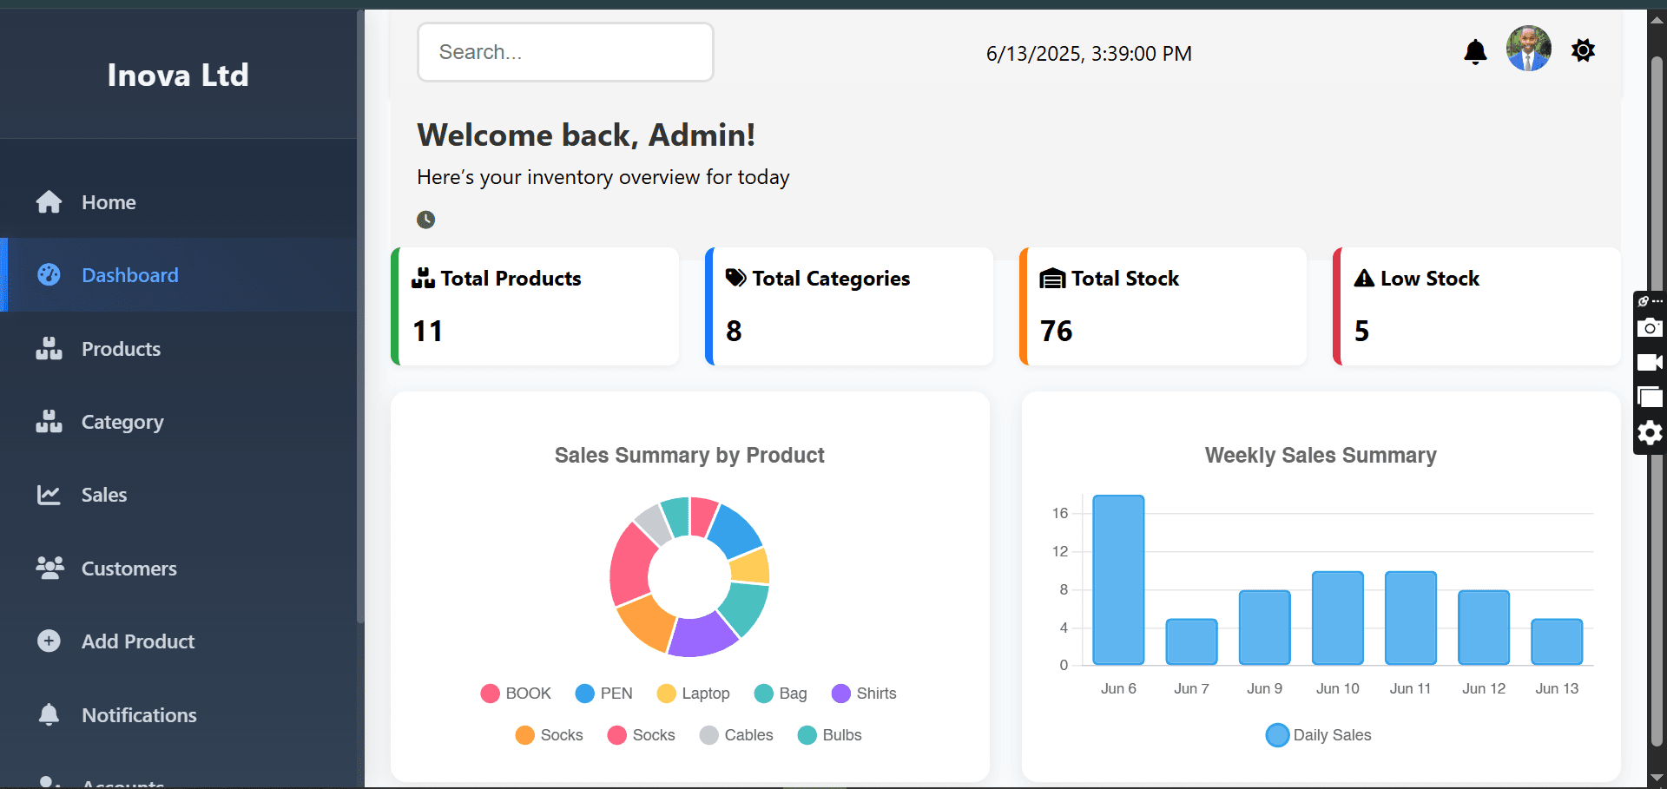Click the Notifications bell icon in sidebar
Image resolution: width=1667 pixels, height=789 pixels.
pyautogui.click(x=49, y=714)
